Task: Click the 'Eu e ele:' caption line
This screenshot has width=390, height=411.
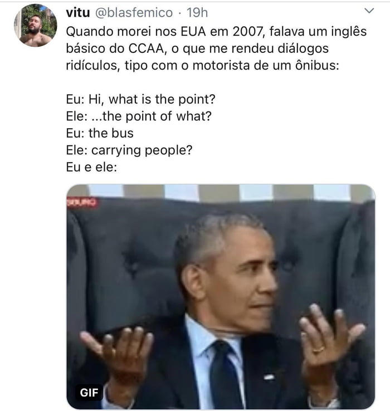Action: 91,167
